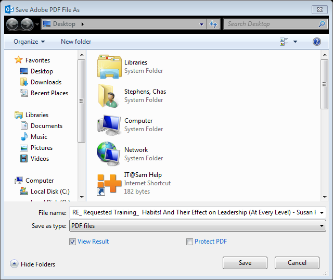Viewport: 333px width, 280px height.
Task: Select Recent Places in navigation pane
Action: [x=49, y=93]
